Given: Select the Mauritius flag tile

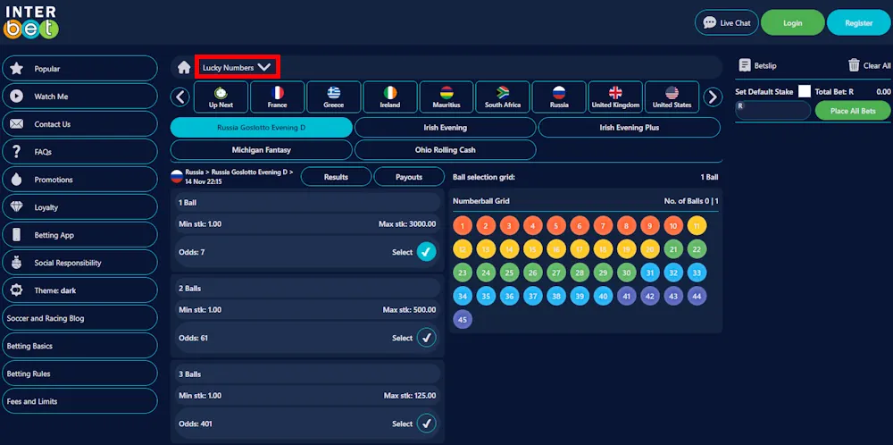Looking at the screenshot, I should click(446, 97).
